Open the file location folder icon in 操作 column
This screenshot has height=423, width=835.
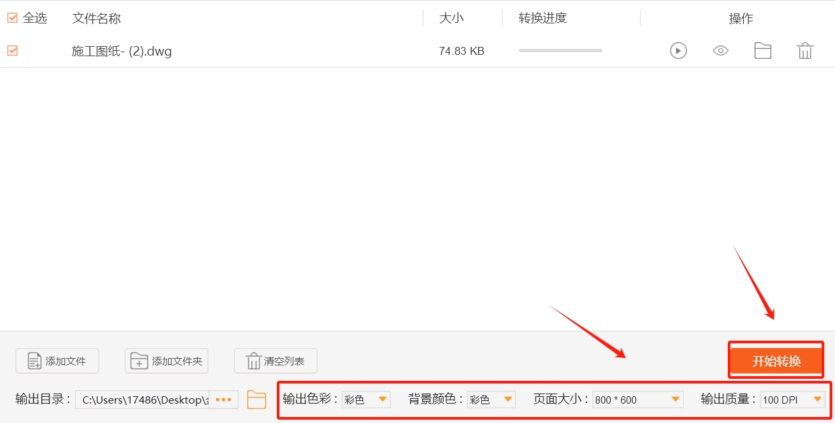[763, 50]
